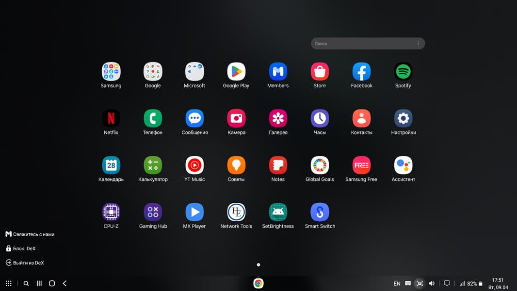Switch the EN input language indicator

coord(397,283)
